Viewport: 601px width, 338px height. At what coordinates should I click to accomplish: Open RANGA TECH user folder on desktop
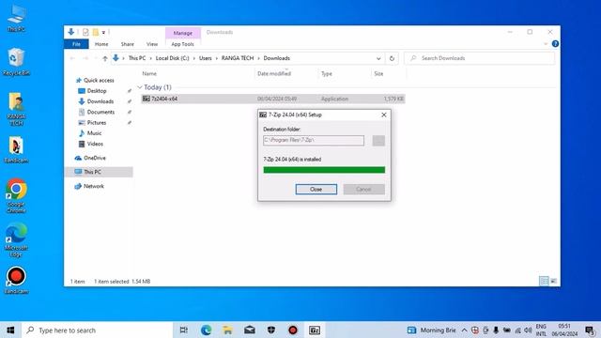(16, 109)
